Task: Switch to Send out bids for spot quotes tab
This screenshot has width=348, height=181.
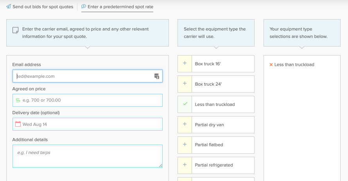Action: click(x=39, y=7)
